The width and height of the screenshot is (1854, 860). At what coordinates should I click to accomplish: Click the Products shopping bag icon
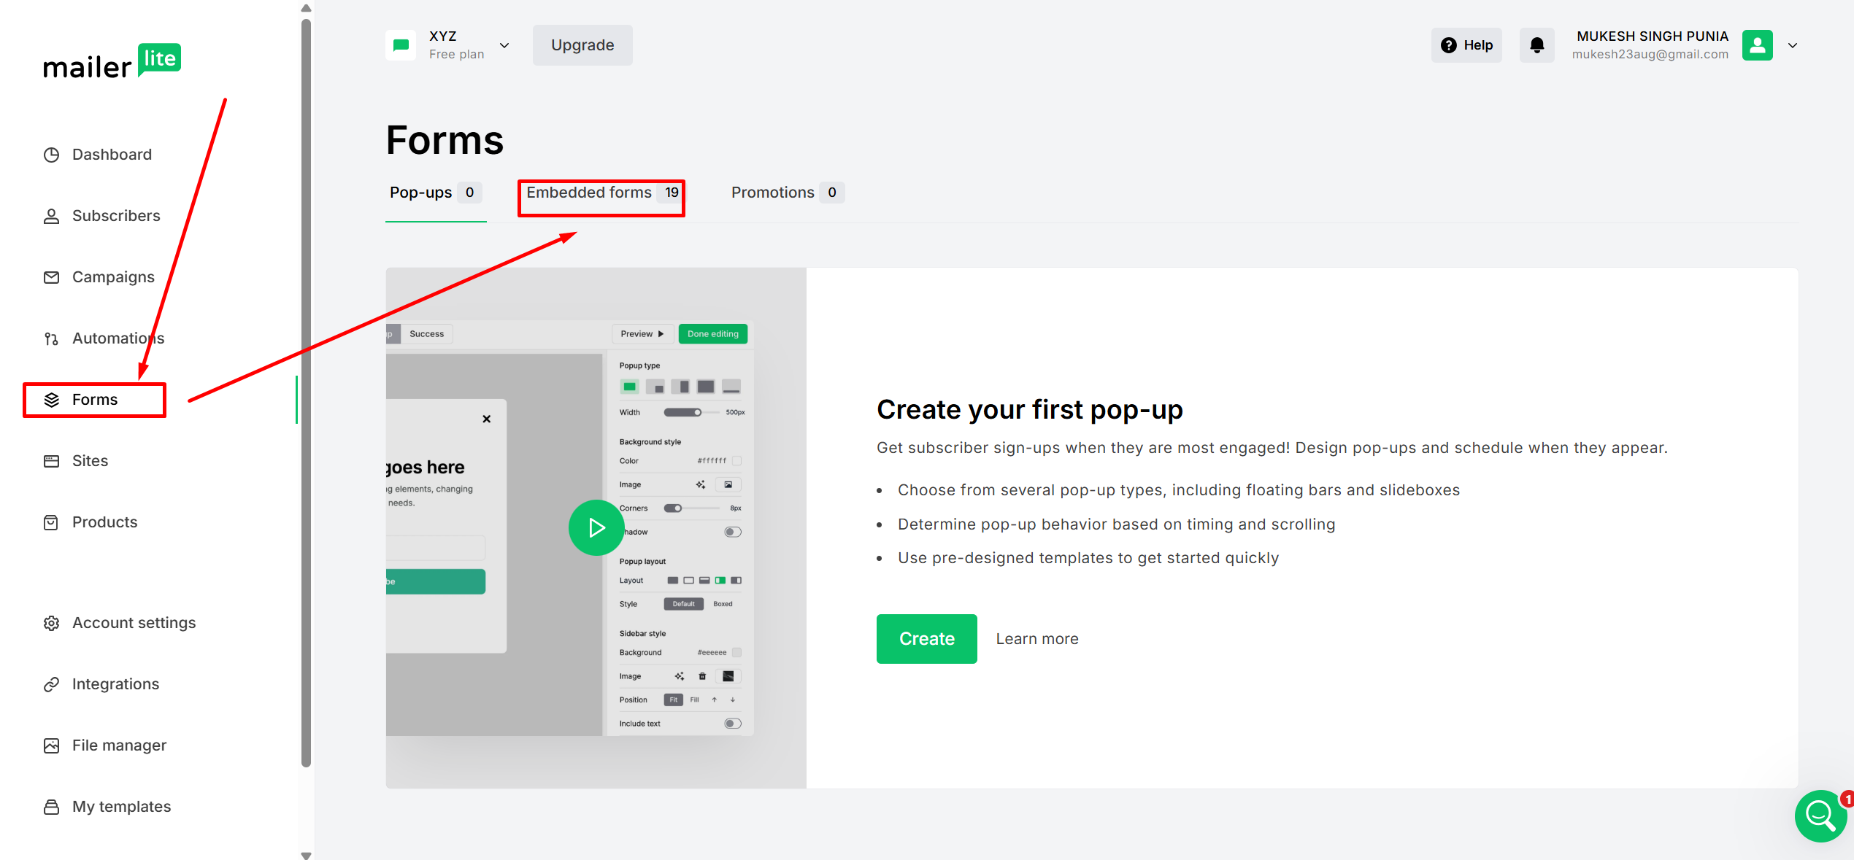point(51,522)
